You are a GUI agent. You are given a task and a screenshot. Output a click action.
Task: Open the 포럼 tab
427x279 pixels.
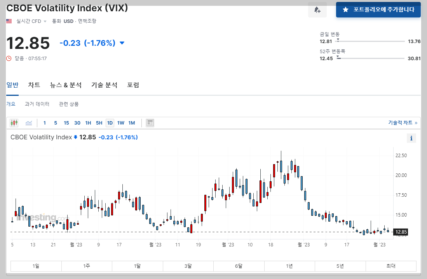point(133,85)
